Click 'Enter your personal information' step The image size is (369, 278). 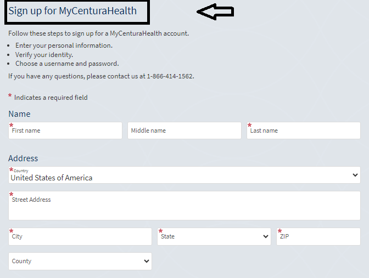[64, 46]
